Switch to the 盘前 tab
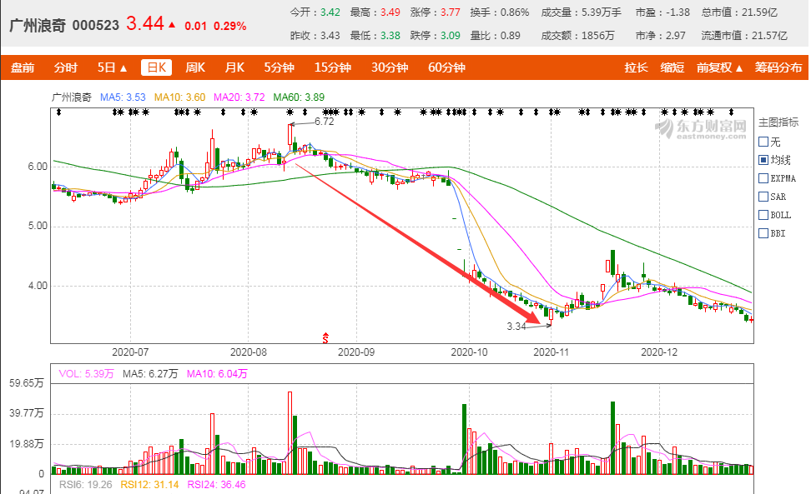This screenshot has height=494, width=811. click(23, 67)
